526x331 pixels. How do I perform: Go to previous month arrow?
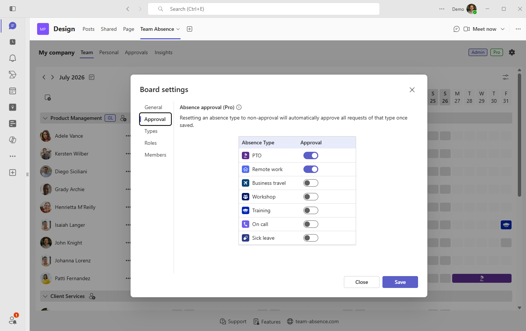(x=44, y=77)
